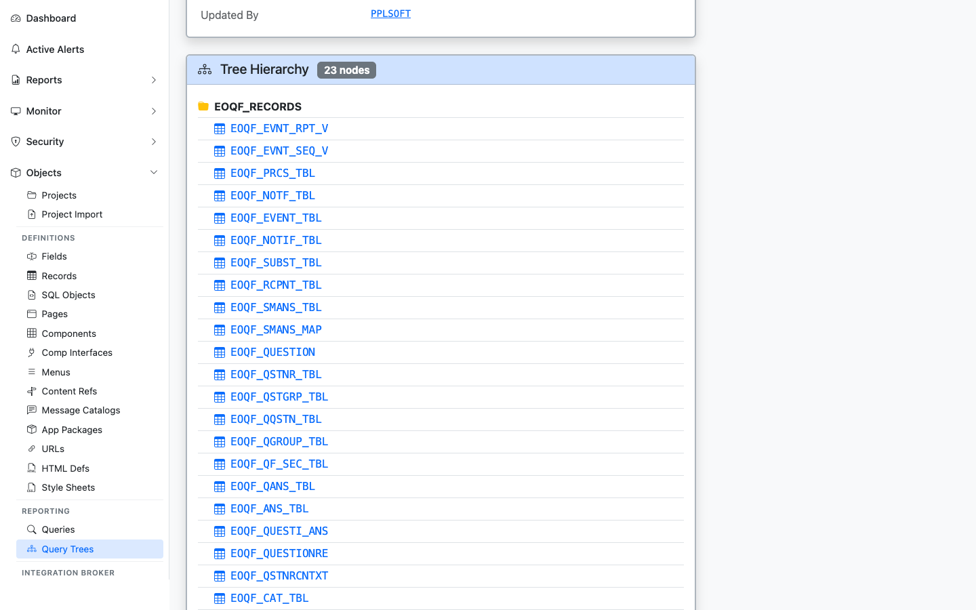Click the table icon beside EOQF_EVNT_RPT_V
This screenshot has height=610, width=976.
pyautogui.click(x=220, y=129)
